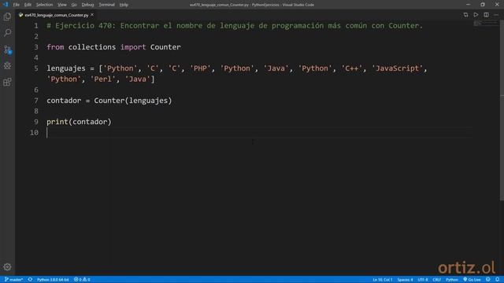
Task: Open the editor More Actions ellipsis
Action: [x=496, y=15]
